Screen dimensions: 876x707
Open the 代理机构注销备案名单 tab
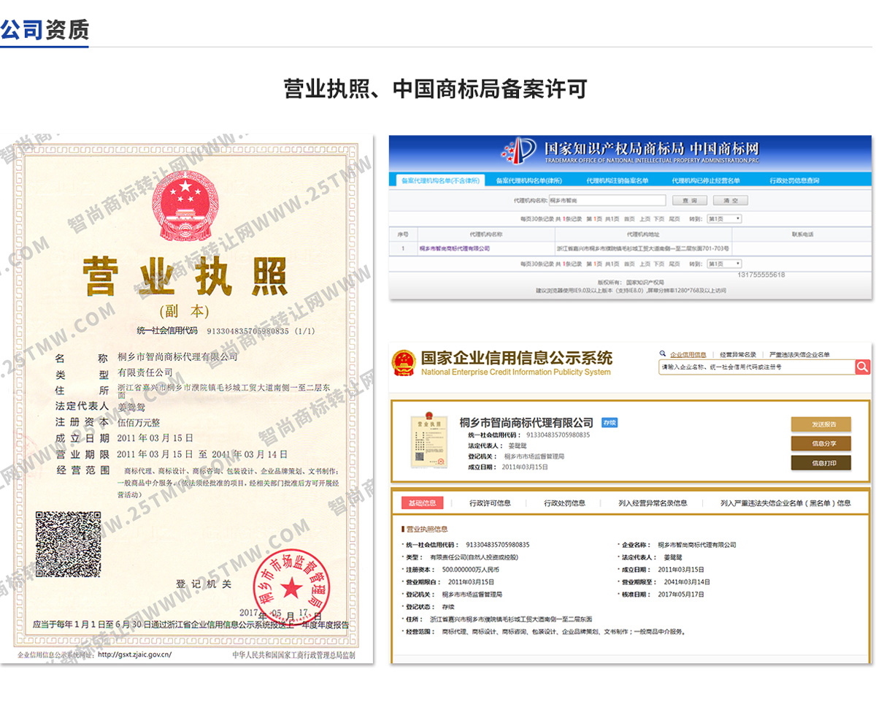(x=618, y=180)
